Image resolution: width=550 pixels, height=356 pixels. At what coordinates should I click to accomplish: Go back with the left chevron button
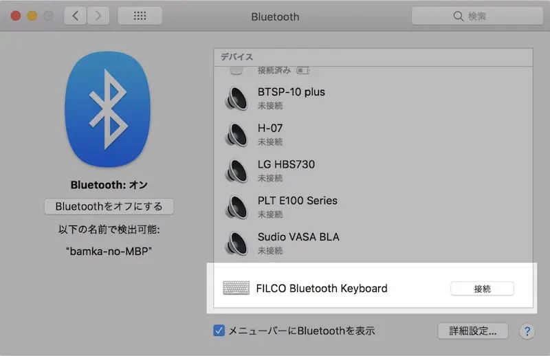pyautogui.click(x=75, y=16)
